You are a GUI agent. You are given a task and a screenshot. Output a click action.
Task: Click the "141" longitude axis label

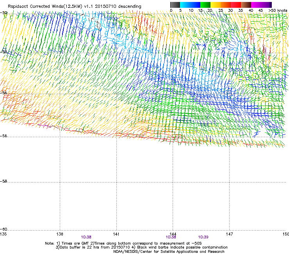coord(116,234)
